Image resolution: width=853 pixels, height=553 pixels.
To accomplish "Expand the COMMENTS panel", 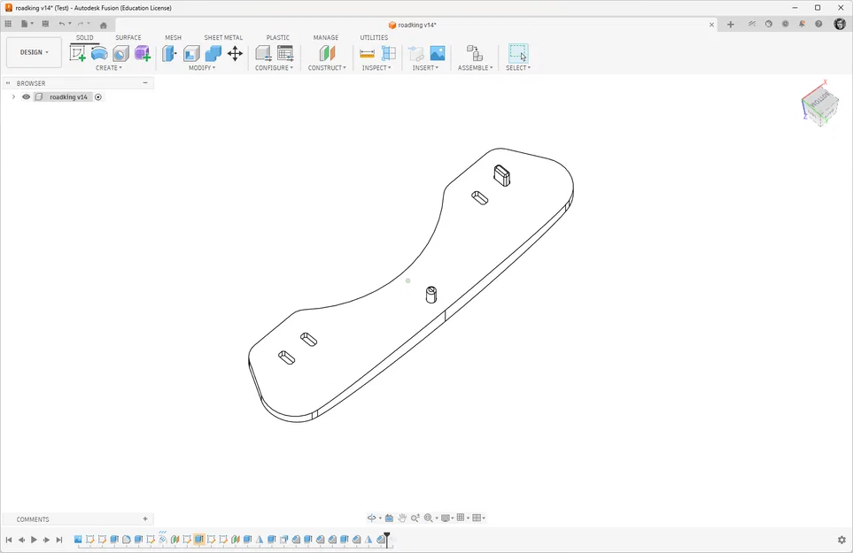I will pos(144,519).
